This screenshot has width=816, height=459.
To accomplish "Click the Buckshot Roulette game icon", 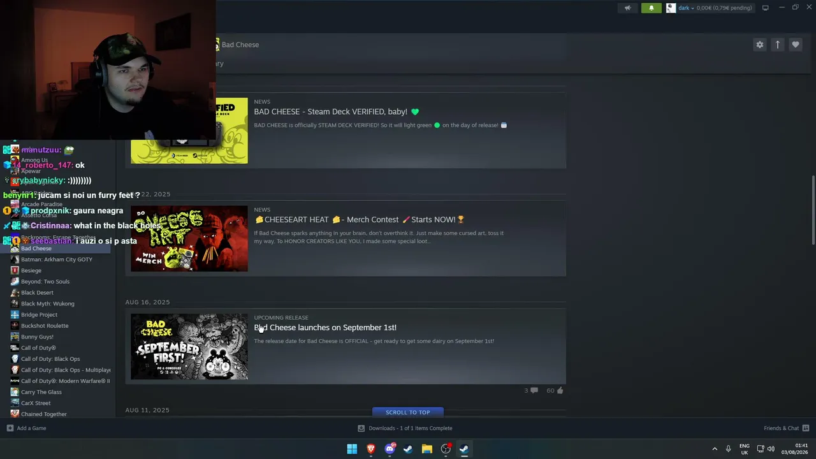I will [x=15, y=326].
